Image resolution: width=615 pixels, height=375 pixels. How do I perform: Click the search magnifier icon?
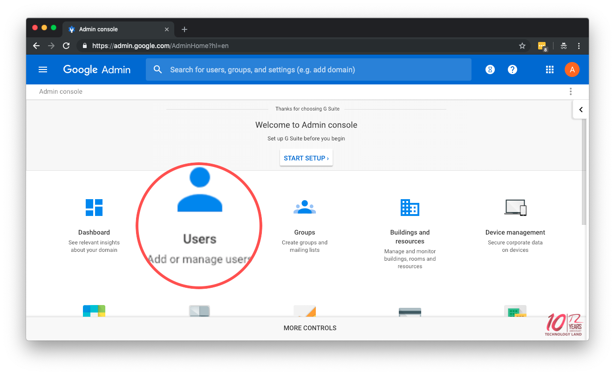coord(158,69)
